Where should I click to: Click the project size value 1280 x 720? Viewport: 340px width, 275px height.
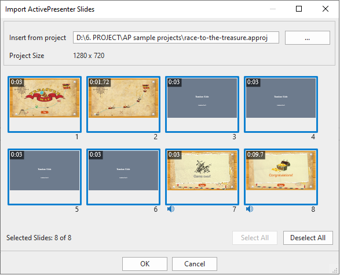coord(89,56)
